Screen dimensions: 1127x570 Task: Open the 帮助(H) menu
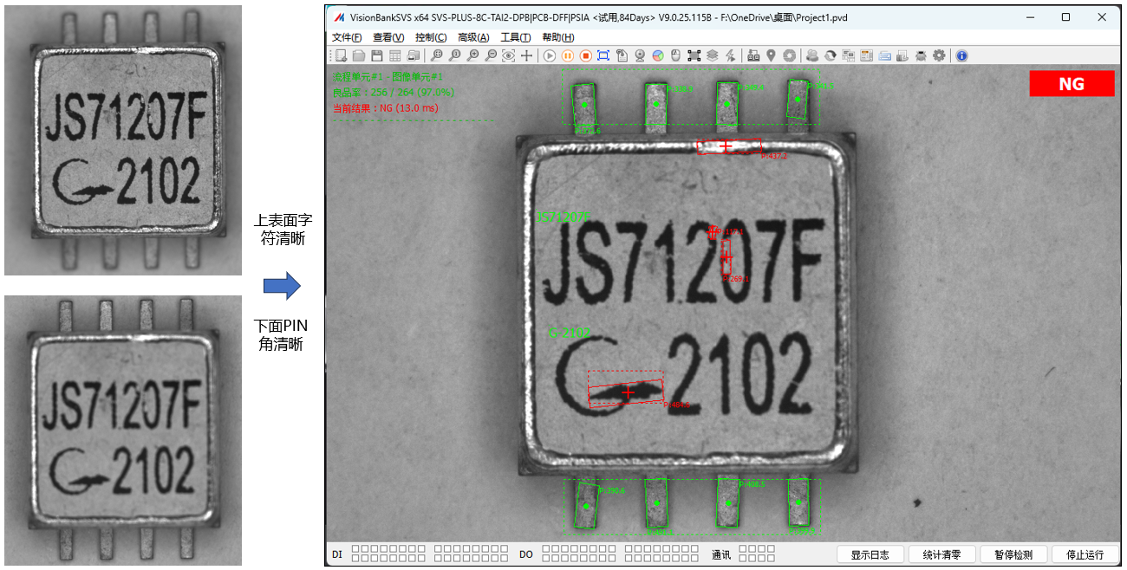coord(557,37)
